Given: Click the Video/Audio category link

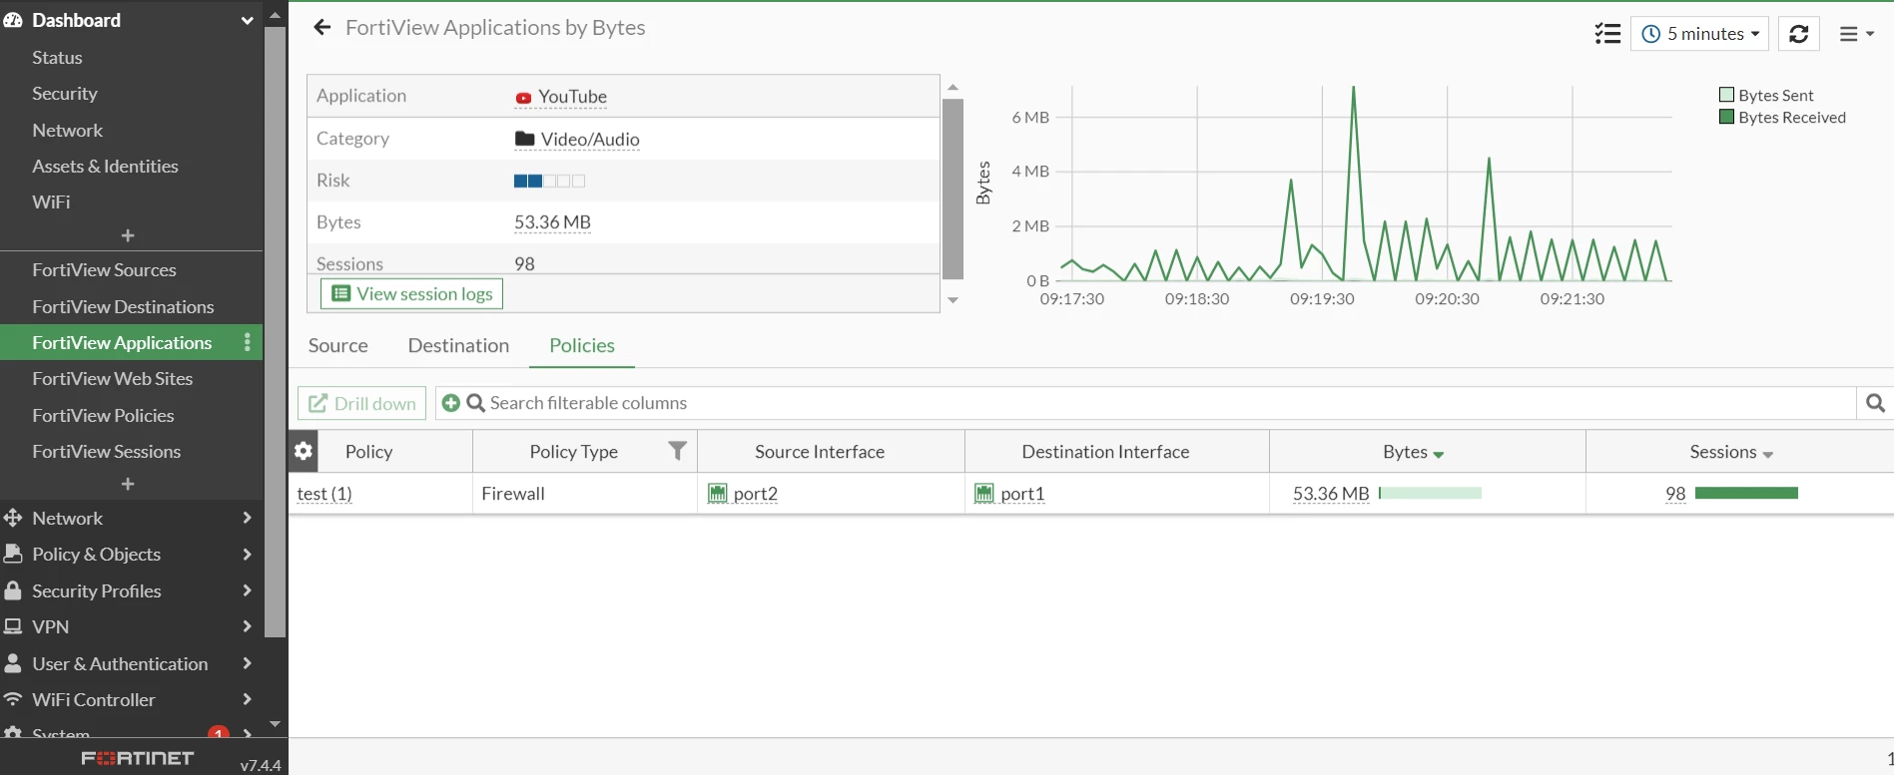Looking at the screenshot, I should pyautogui.click(x=590, y=140).
